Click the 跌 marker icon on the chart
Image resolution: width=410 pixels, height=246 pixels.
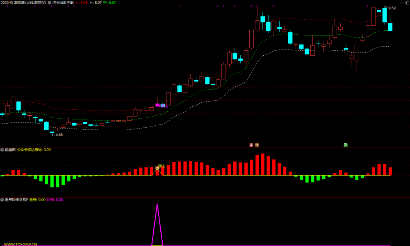click(x=346, y=145)
